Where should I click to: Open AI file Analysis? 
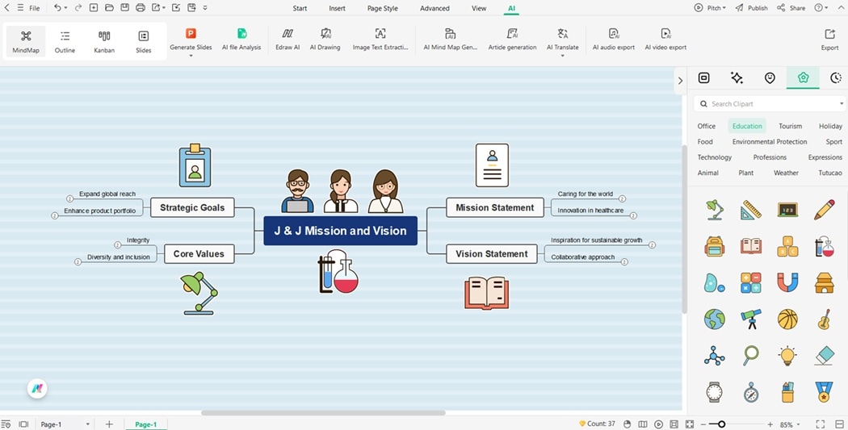[241, 40]
